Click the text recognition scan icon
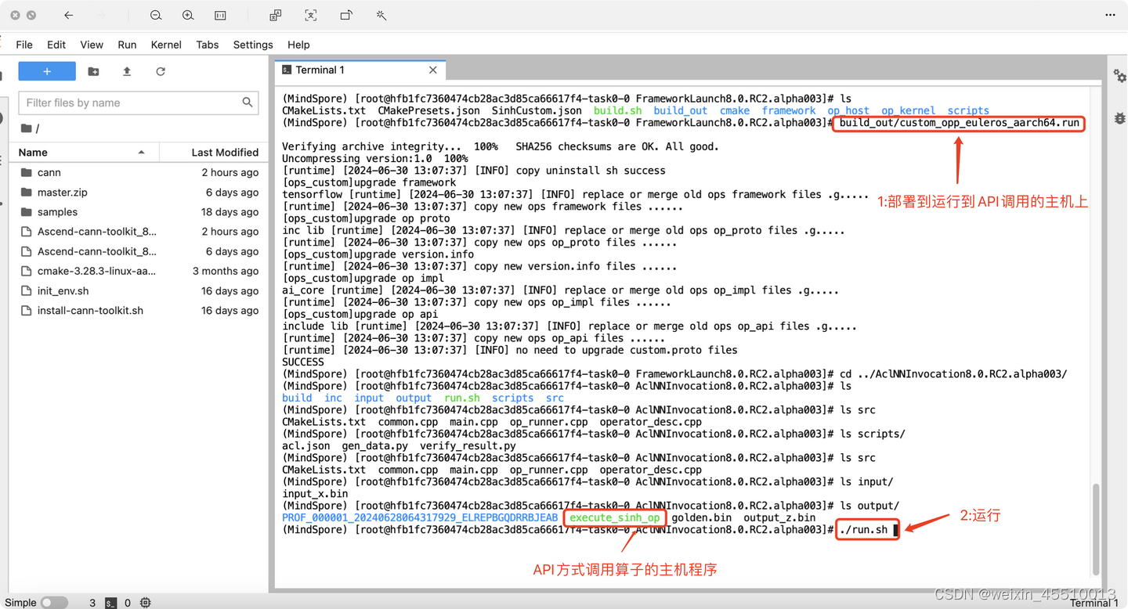Viewport: 1128px width, 609px height. [x=311, y=15]
